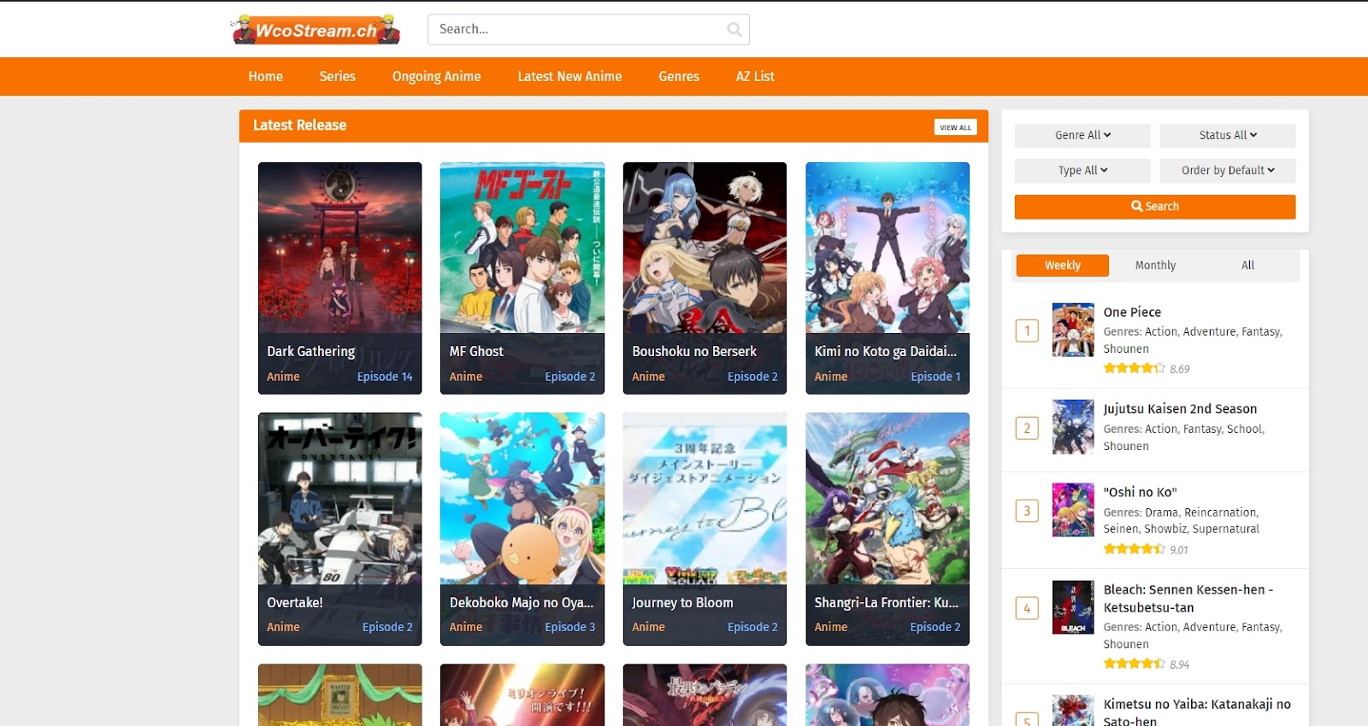
Task: Click the Latest Release heading
Action: pos(299,126)
